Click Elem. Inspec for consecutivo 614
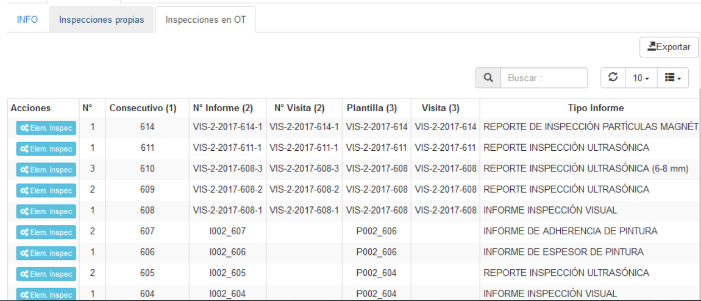Screen dimensions: 701x301 point(46,128)
